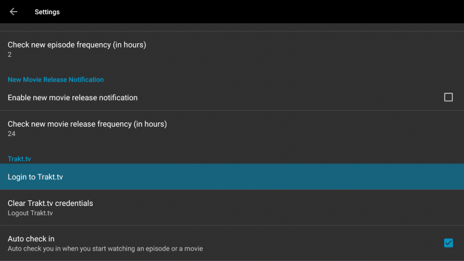Click the episode frequency value 2
The height and width of the screenshot is (261, 464).
point(10,55)
